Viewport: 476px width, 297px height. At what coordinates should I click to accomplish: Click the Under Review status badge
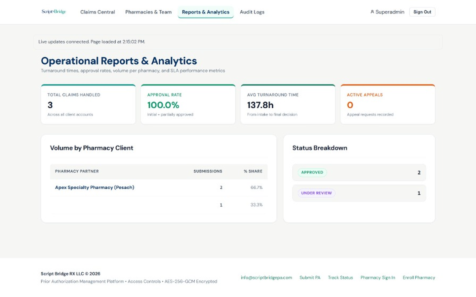(x=316, y=193)
